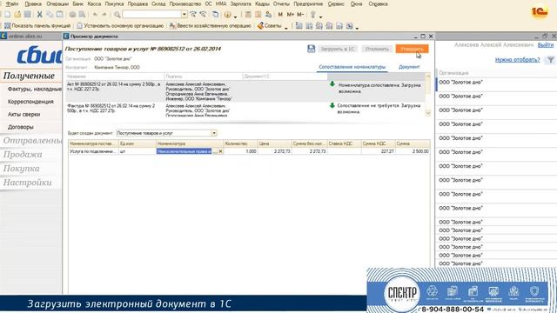
Task: Click the calculator toolbar icon
Action: tap(248, 15)
